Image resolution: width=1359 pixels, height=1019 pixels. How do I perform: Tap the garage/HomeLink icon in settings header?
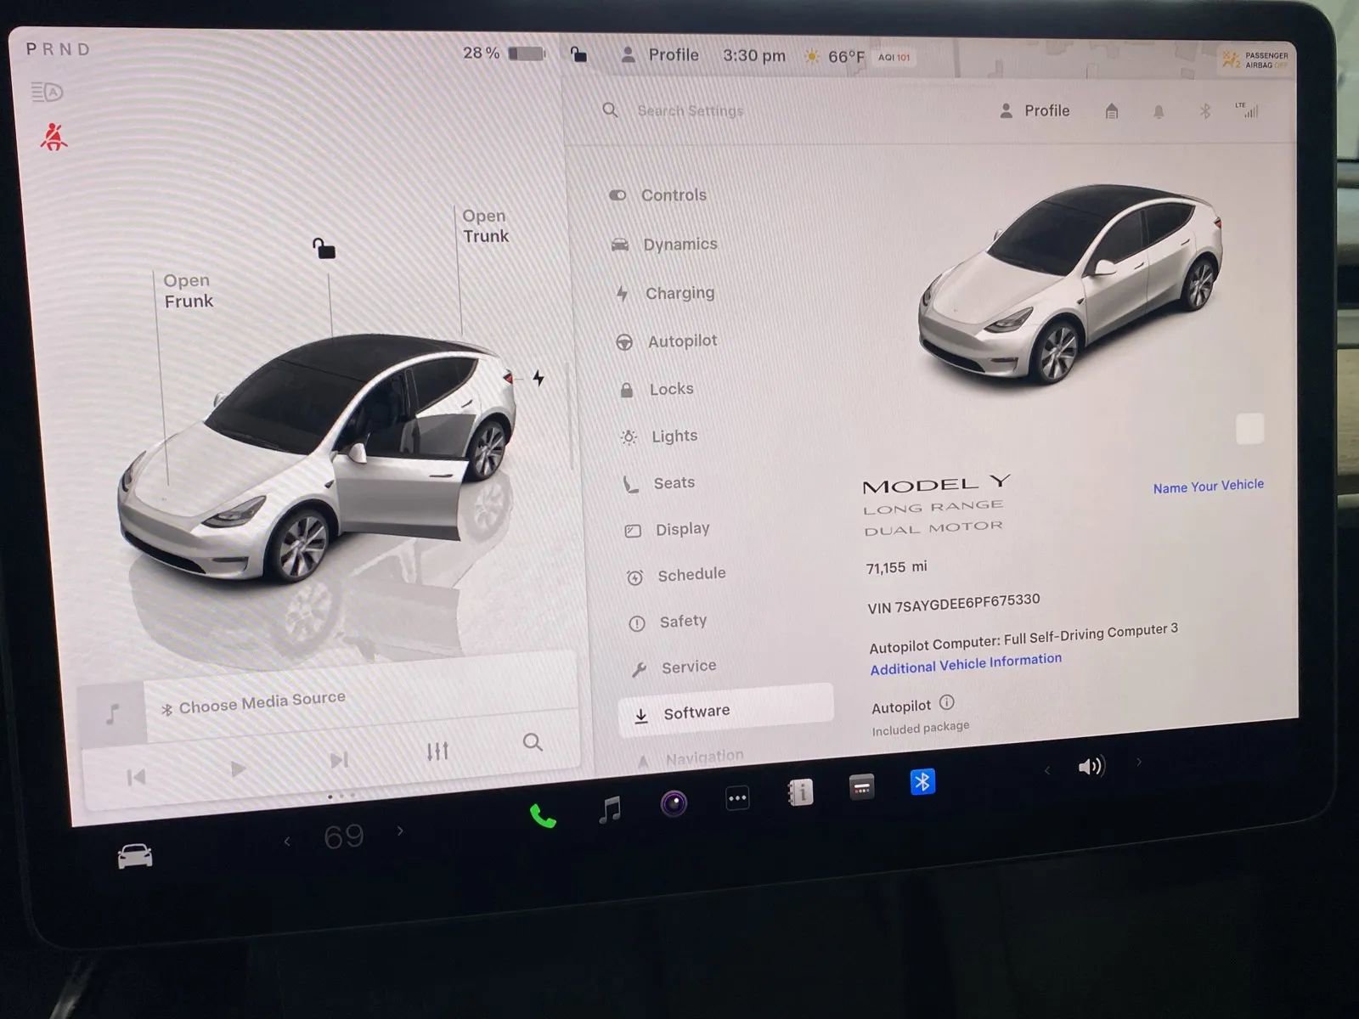[x=1112, y=111]
